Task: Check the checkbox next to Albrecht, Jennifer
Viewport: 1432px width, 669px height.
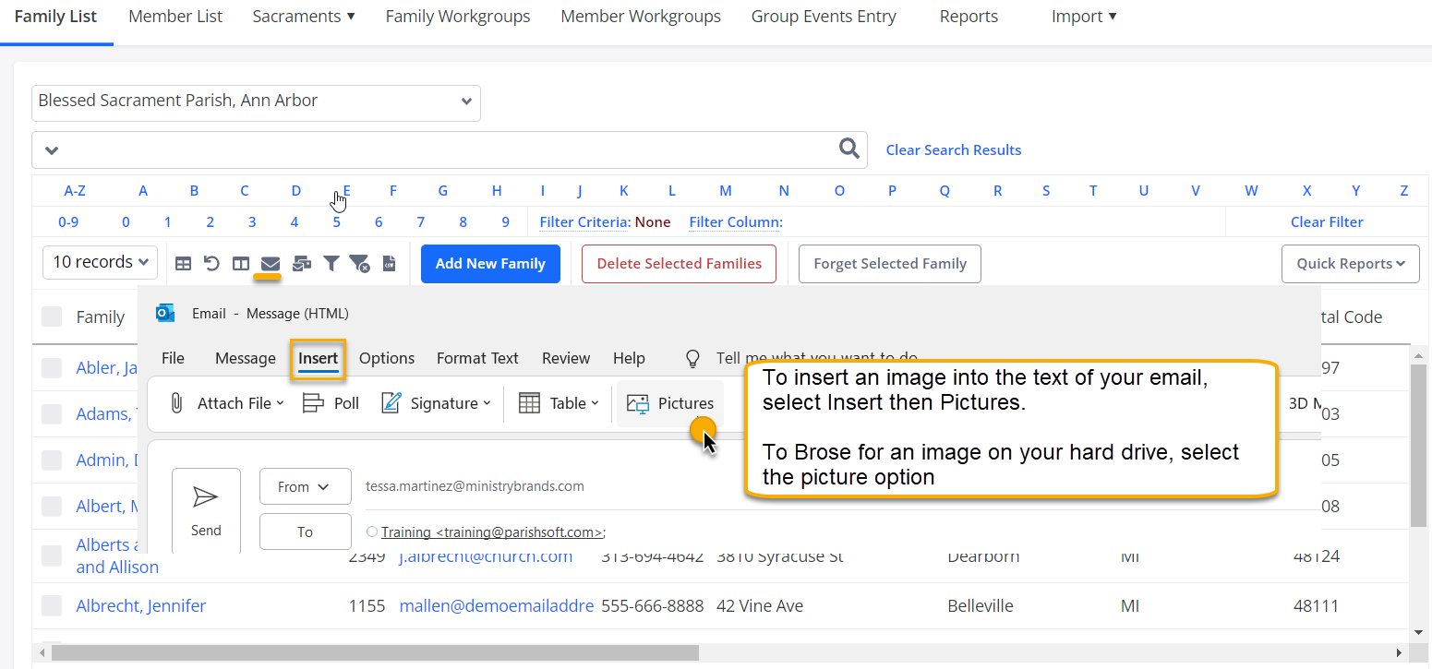Action: 52,604
